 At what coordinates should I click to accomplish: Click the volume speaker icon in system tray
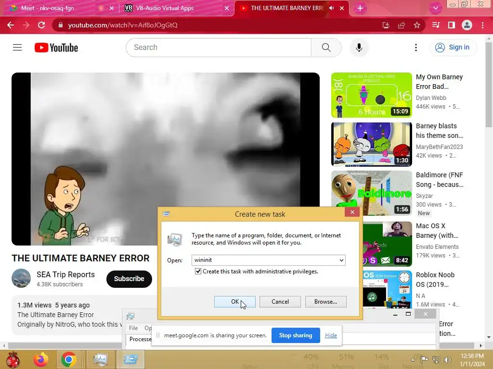pyautogui.click(x=447, y=359)
